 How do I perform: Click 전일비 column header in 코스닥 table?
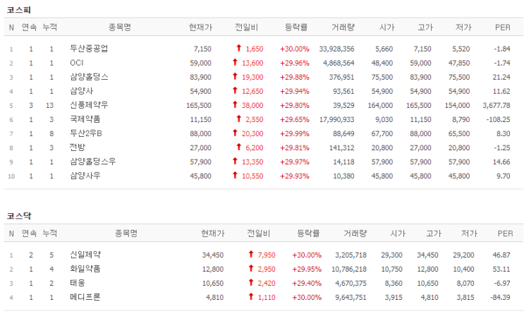tap(259, 234)
